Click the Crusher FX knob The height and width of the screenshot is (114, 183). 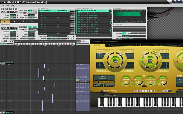[126, 81]
